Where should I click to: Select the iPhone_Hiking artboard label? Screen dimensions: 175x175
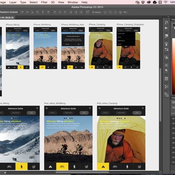point(13,24)
